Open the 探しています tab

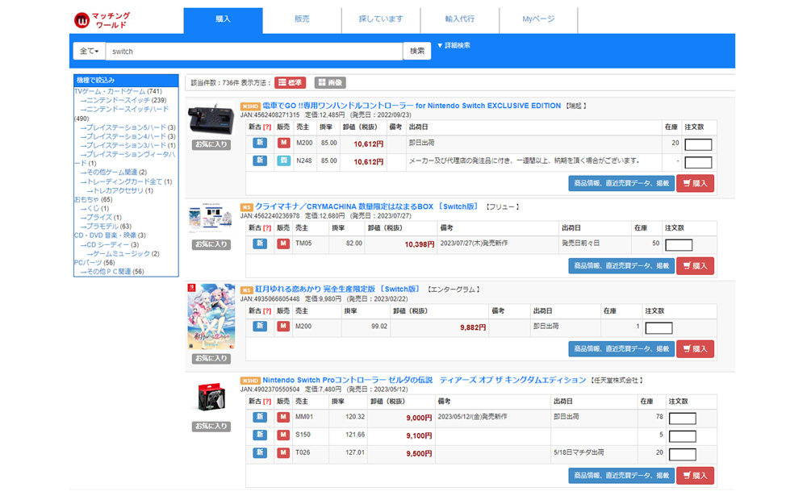(381, 21)
